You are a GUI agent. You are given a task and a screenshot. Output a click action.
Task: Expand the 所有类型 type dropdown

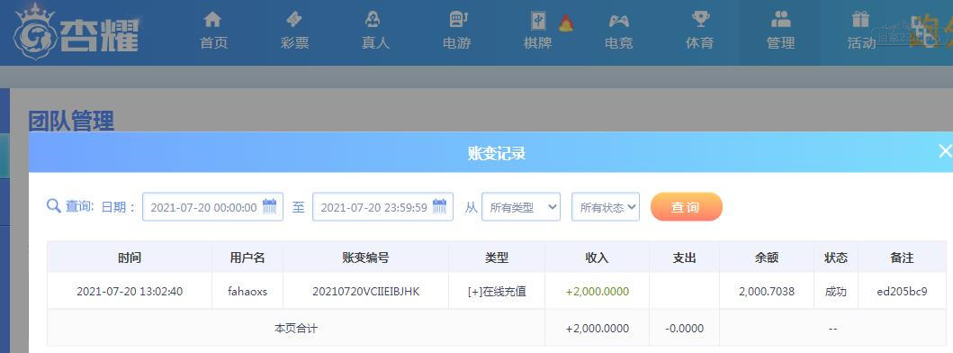pyautogui.click(x=521, y=207)
